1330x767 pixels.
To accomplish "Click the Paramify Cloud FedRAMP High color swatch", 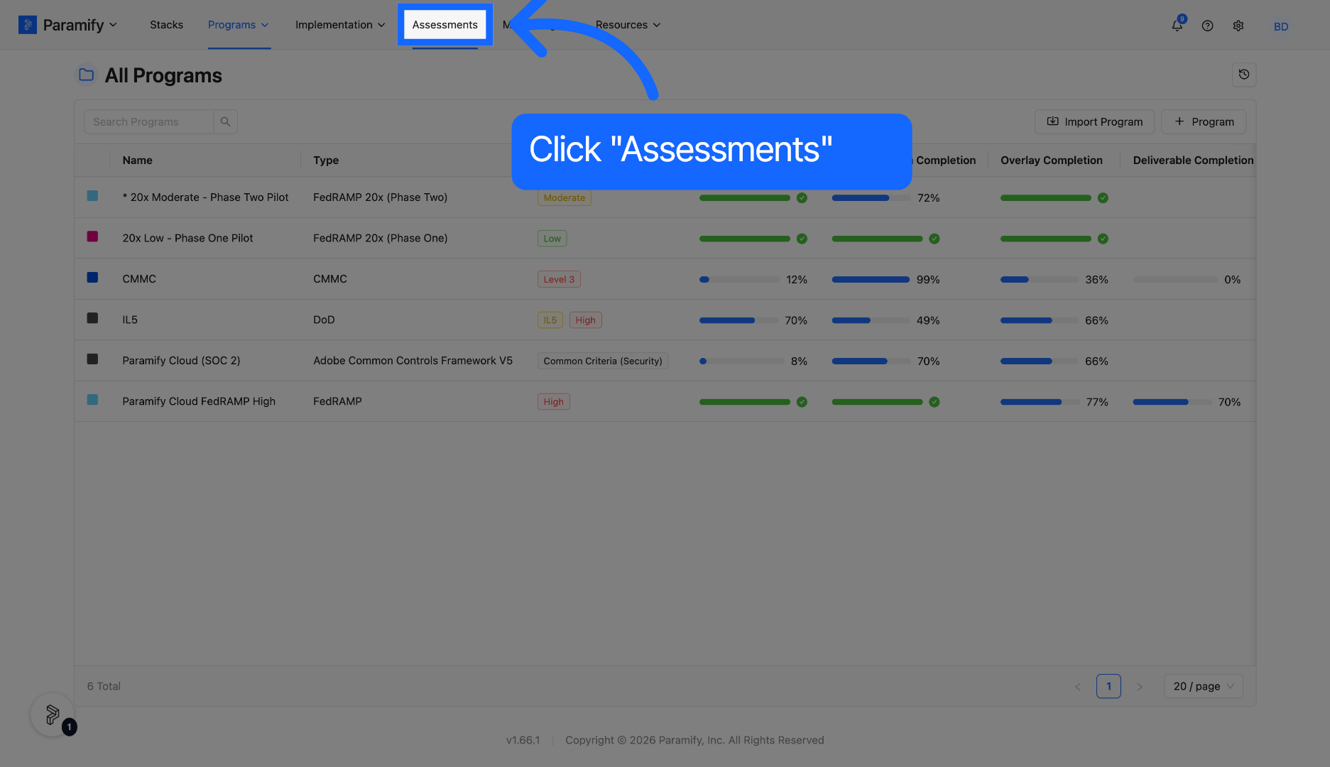I will click(x=92, y=400).
